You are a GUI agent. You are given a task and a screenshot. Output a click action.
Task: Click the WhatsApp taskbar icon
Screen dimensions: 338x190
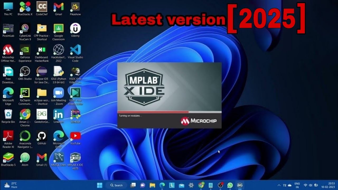click(x=230, y=185)
